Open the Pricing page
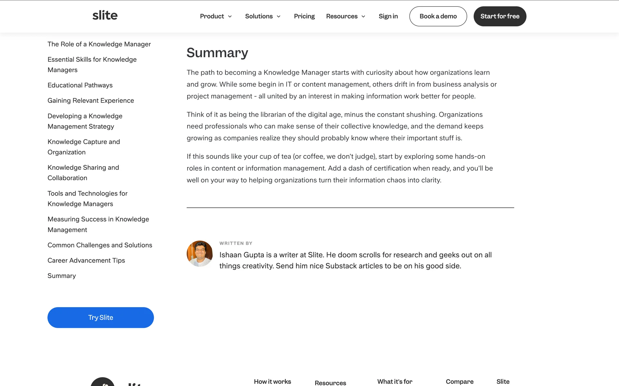The image size is (619, 386). pos(304,16)
